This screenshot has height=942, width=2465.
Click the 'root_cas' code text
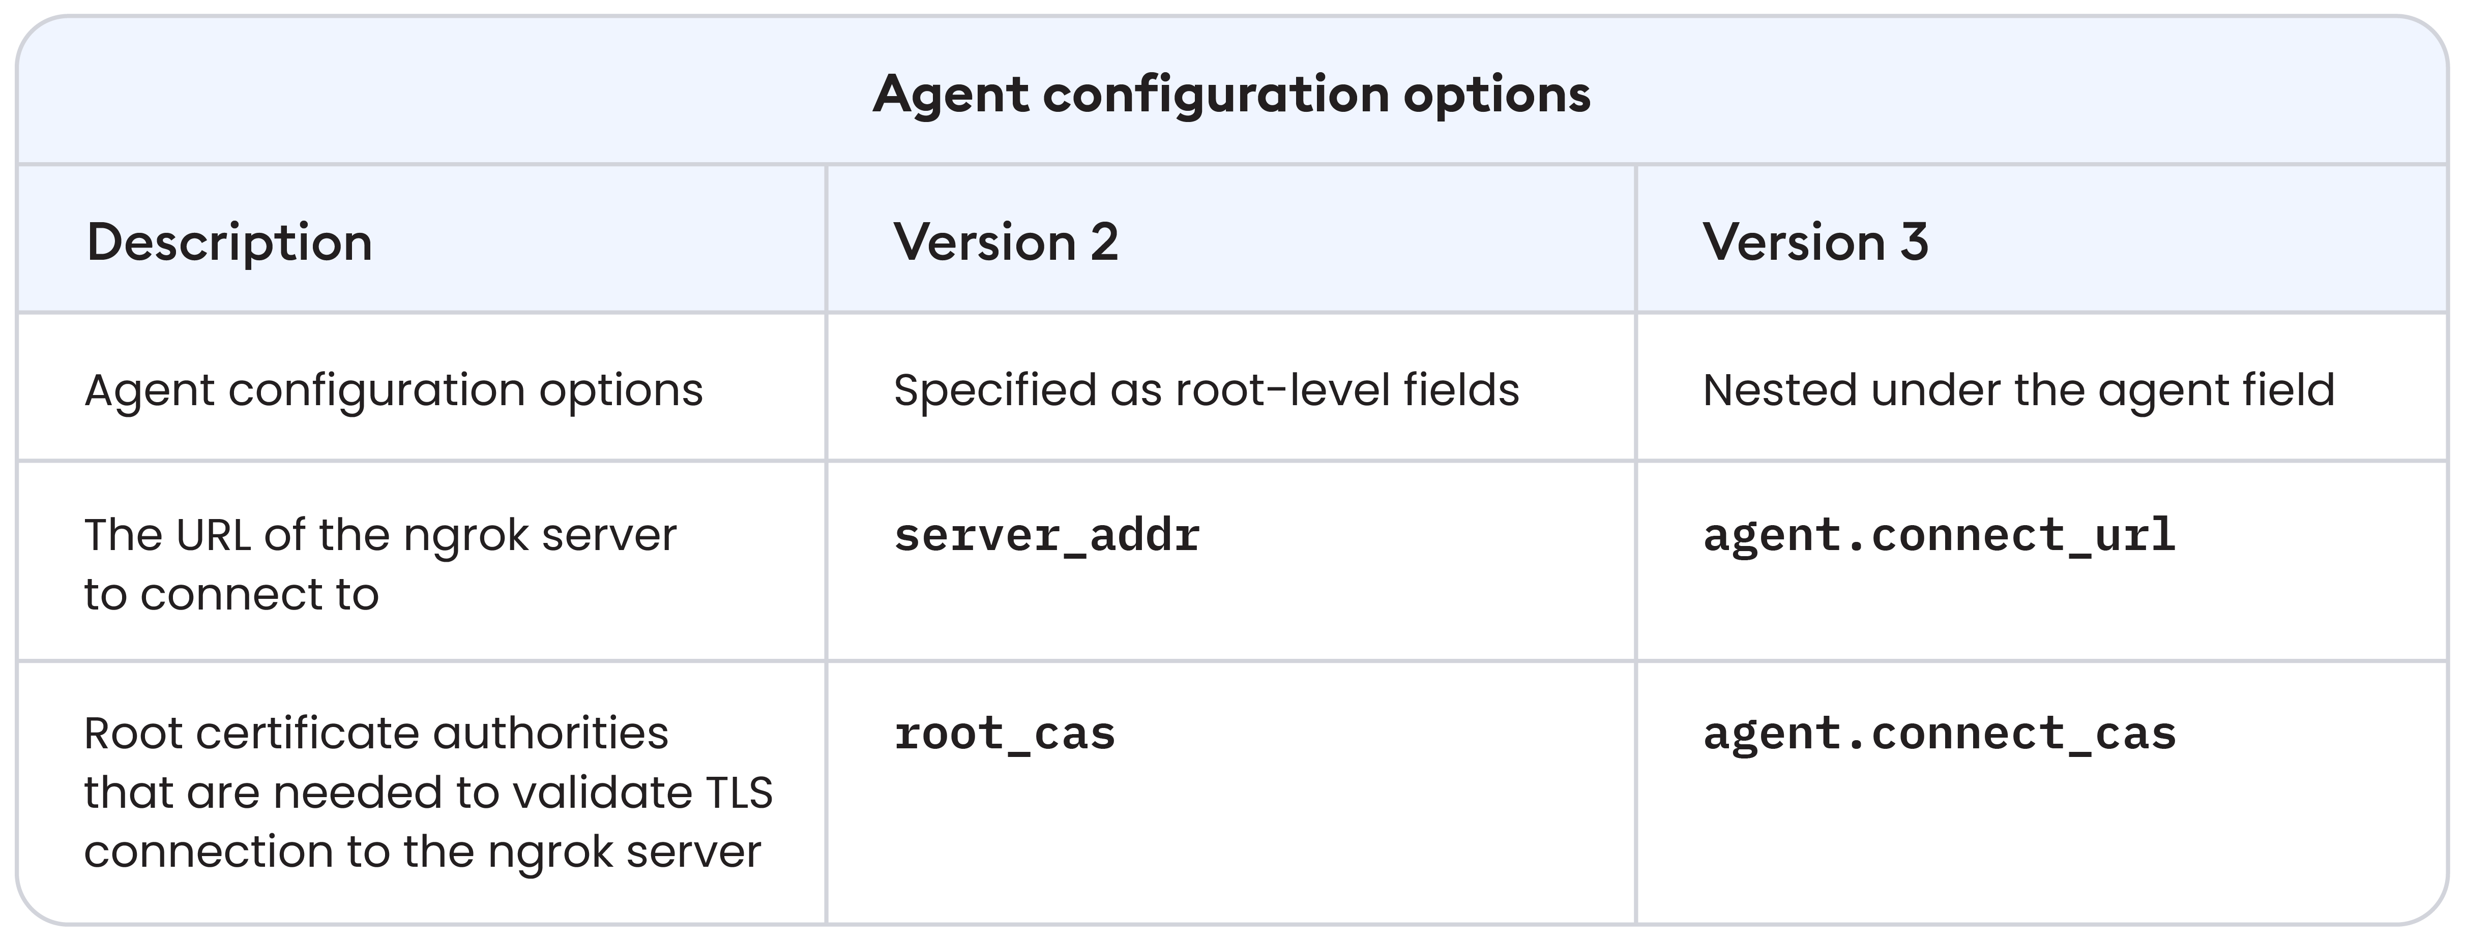(x=1005, y=735)
